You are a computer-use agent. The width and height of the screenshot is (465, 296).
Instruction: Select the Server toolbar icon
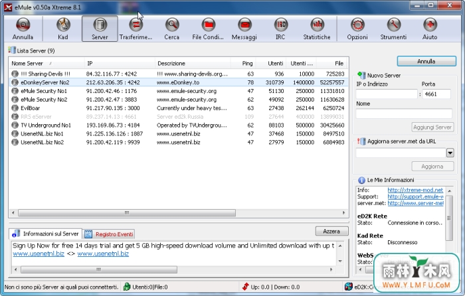click(x=100, y=25)
